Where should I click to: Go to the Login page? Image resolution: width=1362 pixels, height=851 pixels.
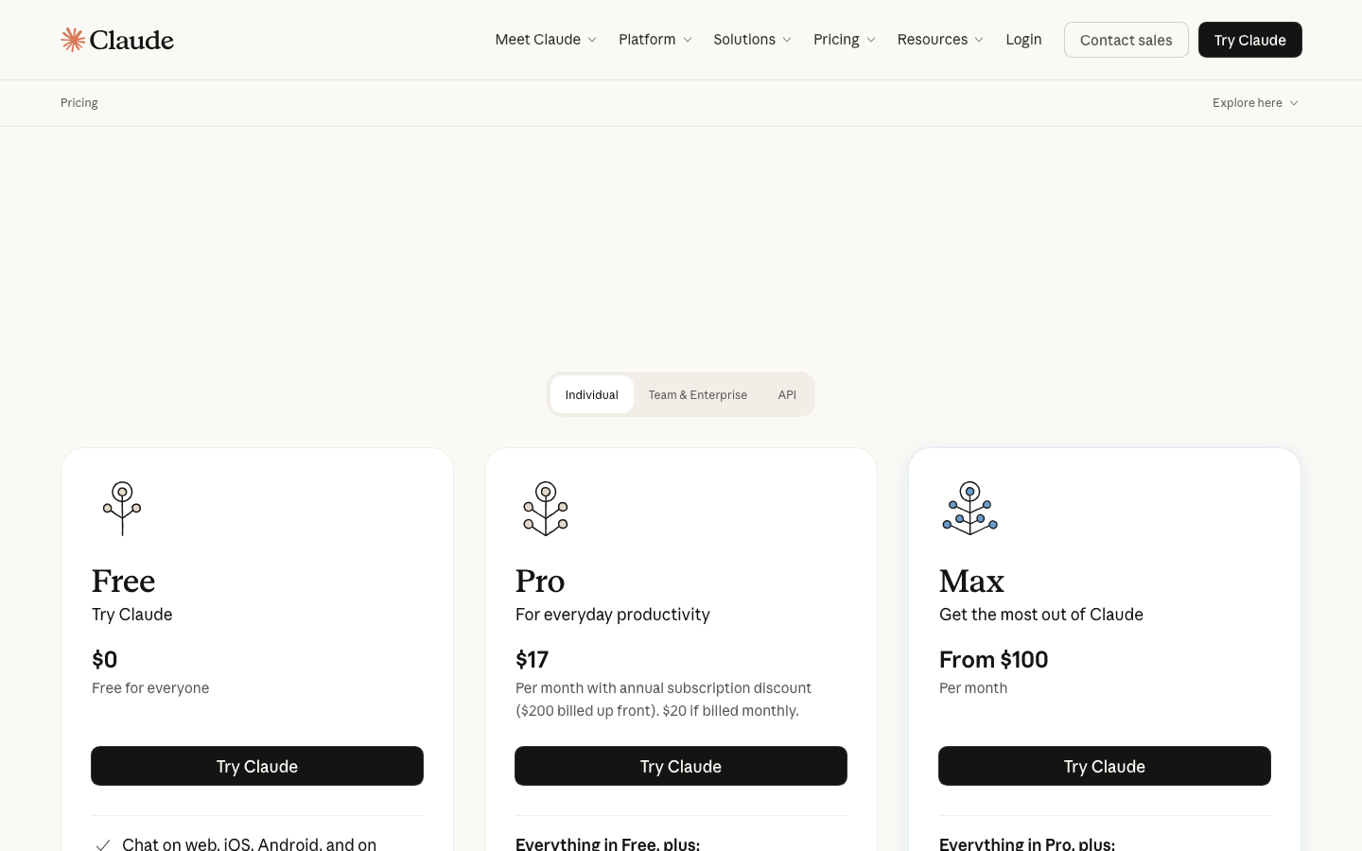(x=1023, y=40)
